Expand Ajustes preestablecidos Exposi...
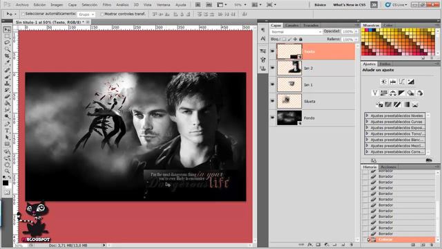 [x=367, y=127]
